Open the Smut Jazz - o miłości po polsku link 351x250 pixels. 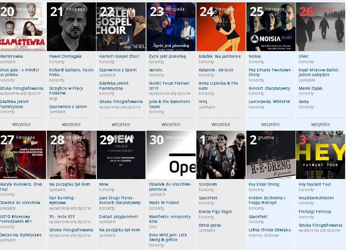coord(20,72)
